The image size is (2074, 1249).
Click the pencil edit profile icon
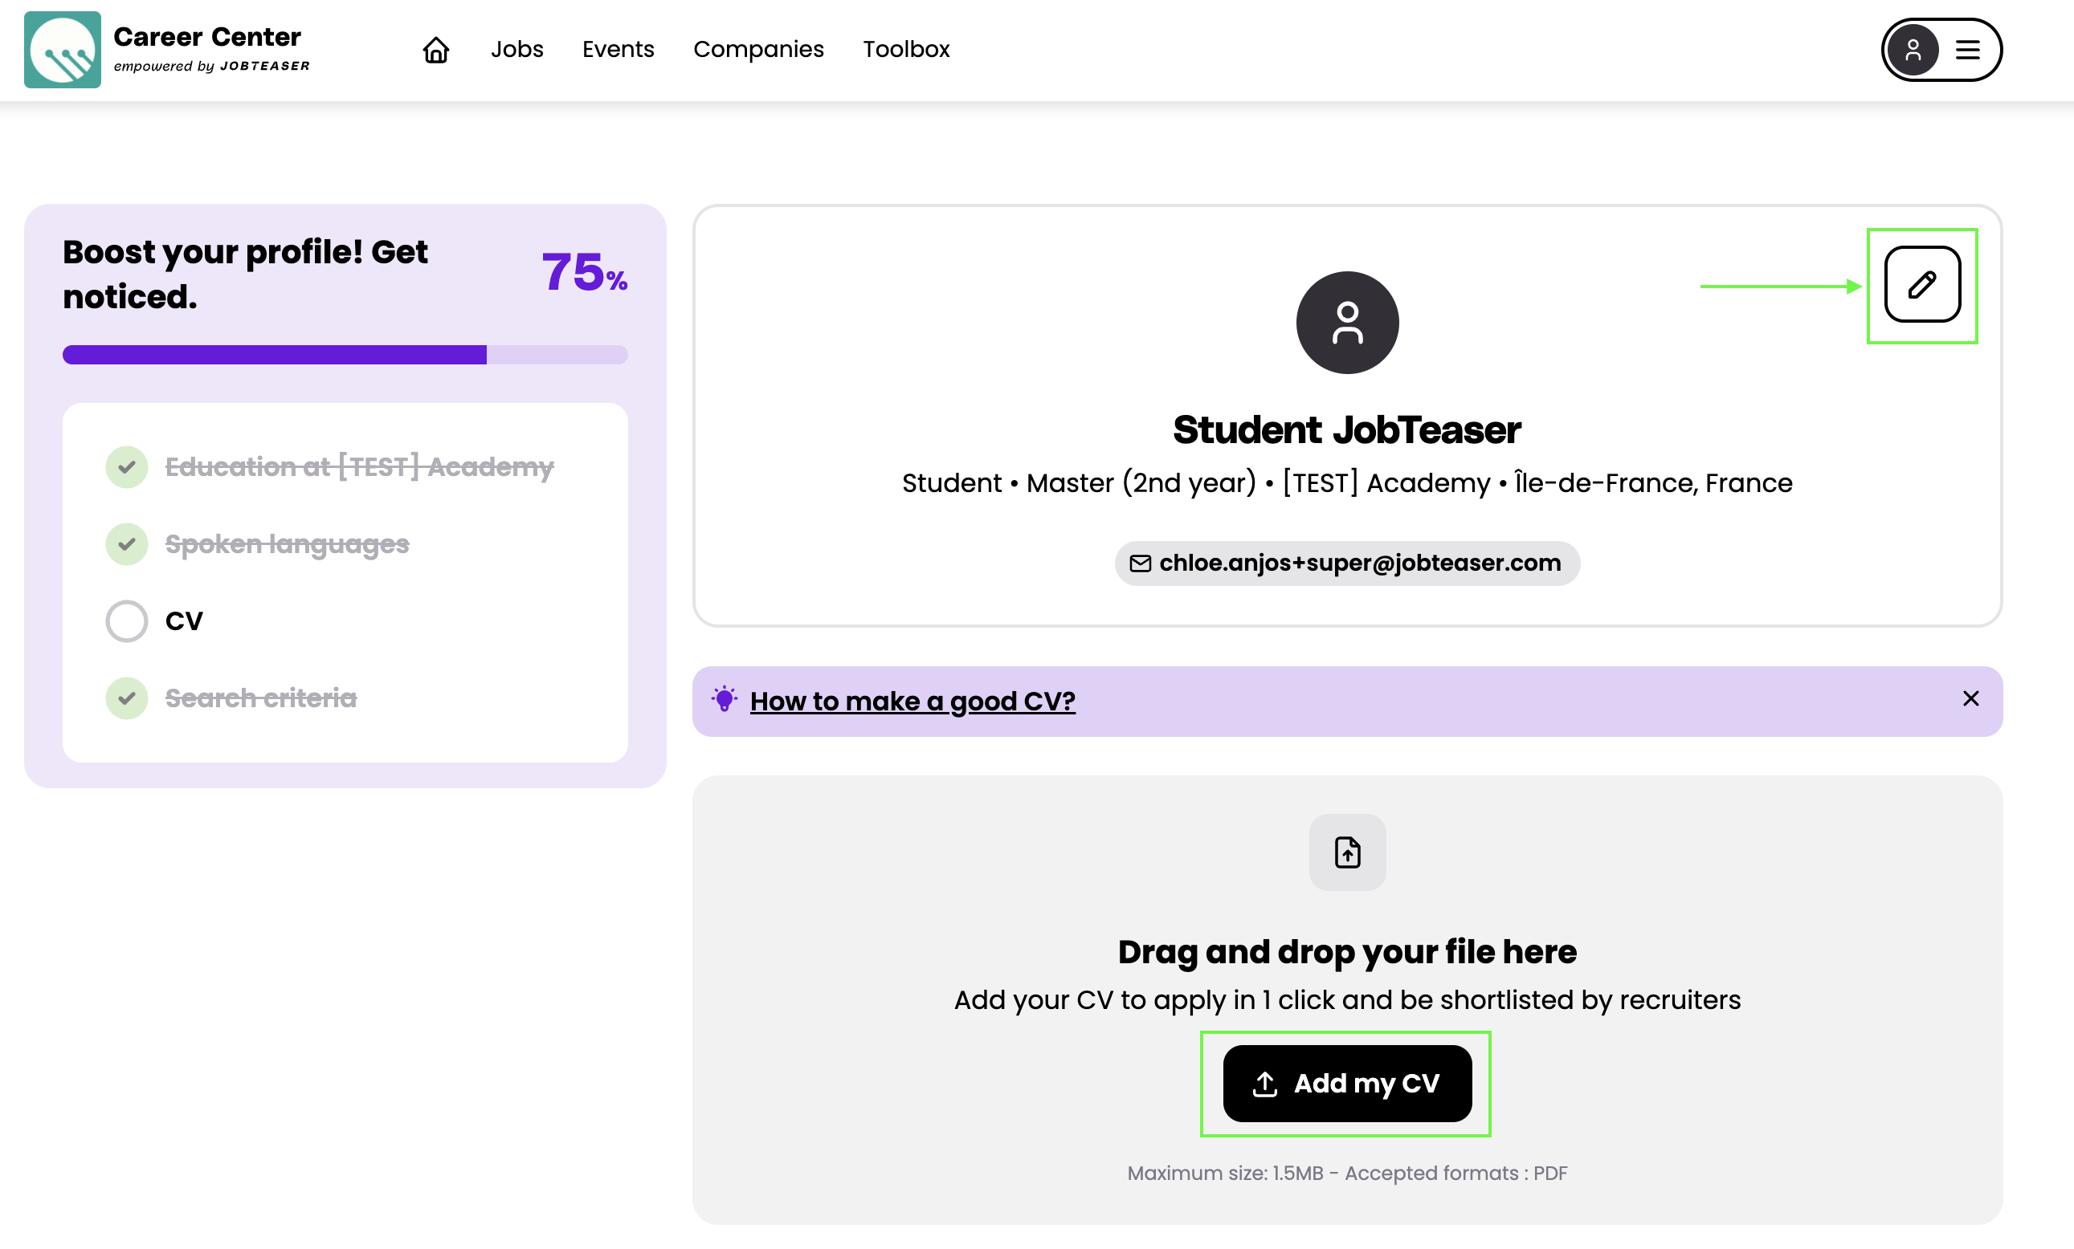pos(1921,284)
